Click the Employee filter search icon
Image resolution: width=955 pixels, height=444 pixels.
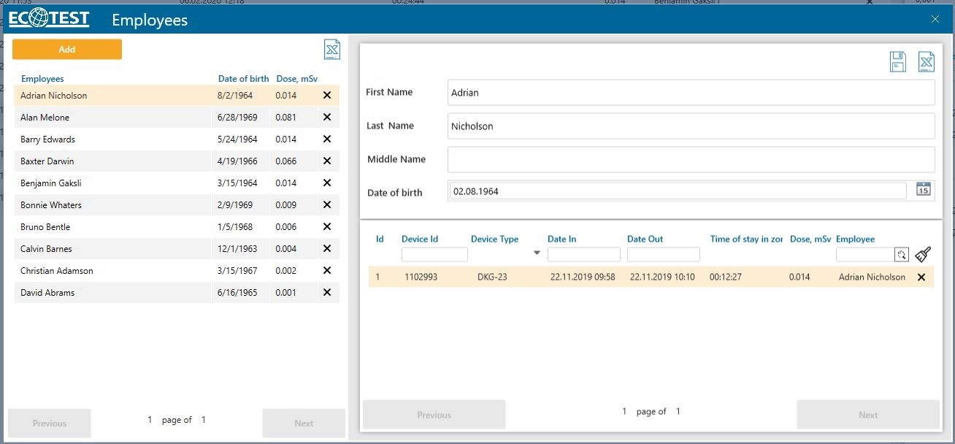pyautogui.click(x=902, y=255)
